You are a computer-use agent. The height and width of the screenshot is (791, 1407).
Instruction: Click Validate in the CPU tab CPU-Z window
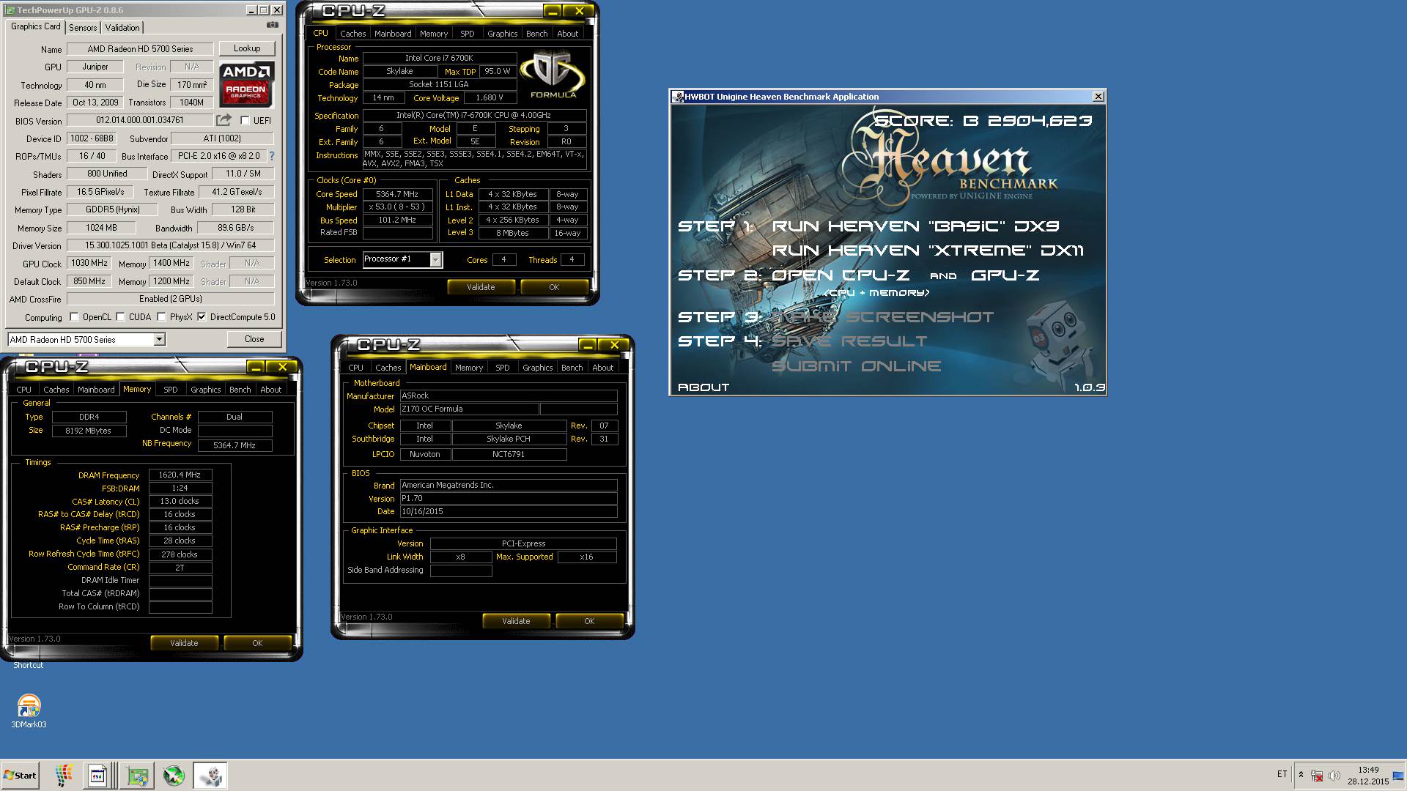(481, 287)
